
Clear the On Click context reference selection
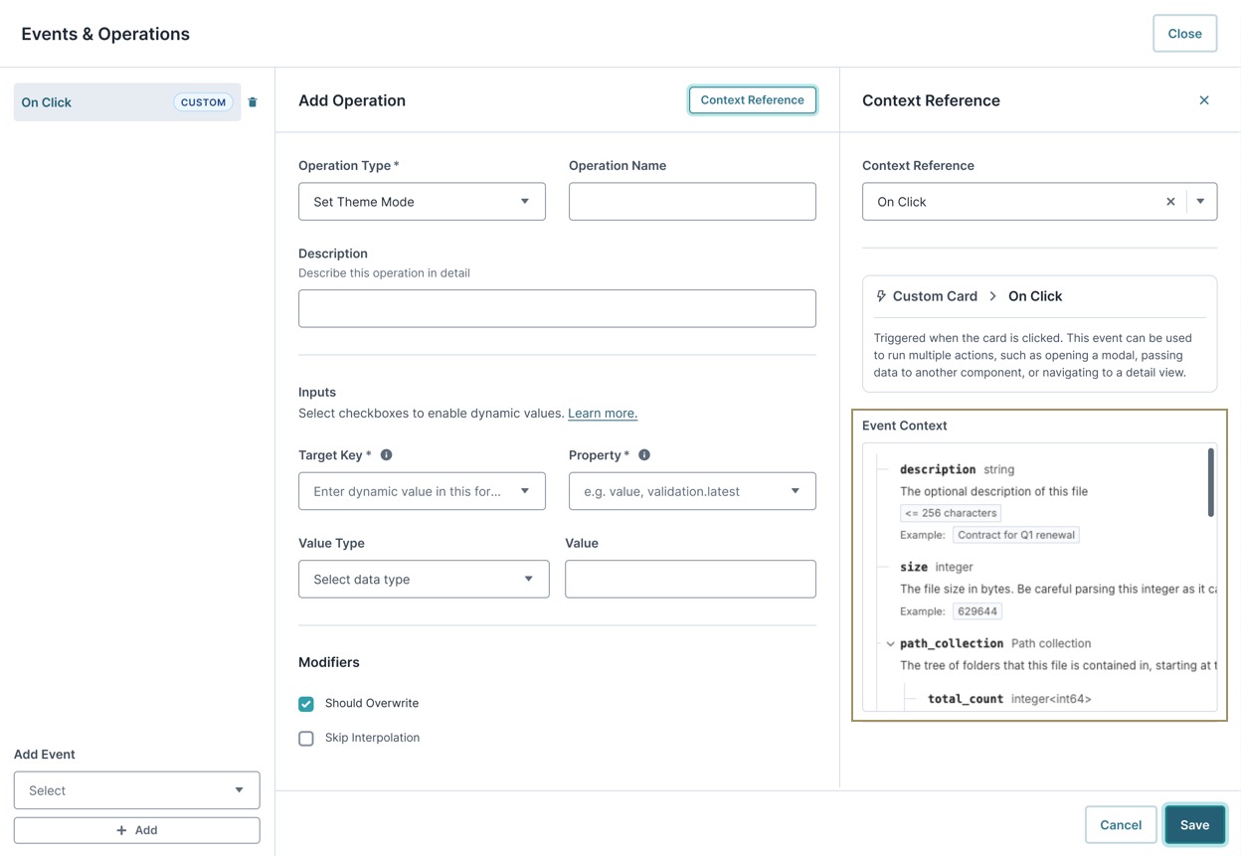[1170, 202]
